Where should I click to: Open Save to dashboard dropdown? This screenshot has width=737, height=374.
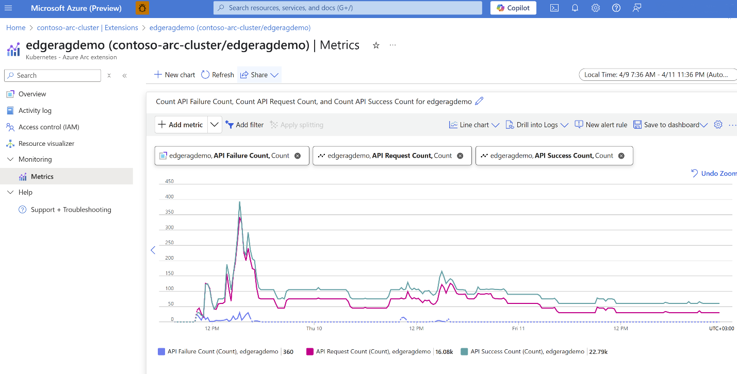click(670, 125)
